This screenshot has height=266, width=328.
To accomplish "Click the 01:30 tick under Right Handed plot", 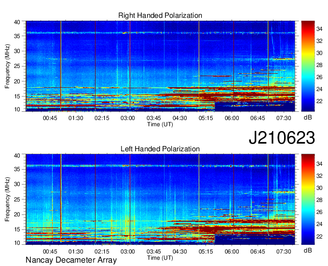I will point(76,118).
